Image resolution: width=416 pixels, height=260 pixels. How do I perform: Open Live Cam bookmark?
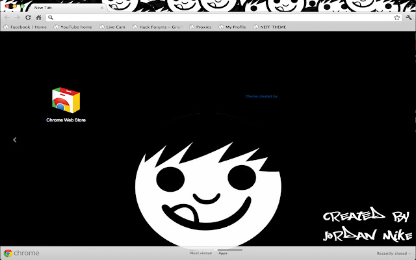112,27
